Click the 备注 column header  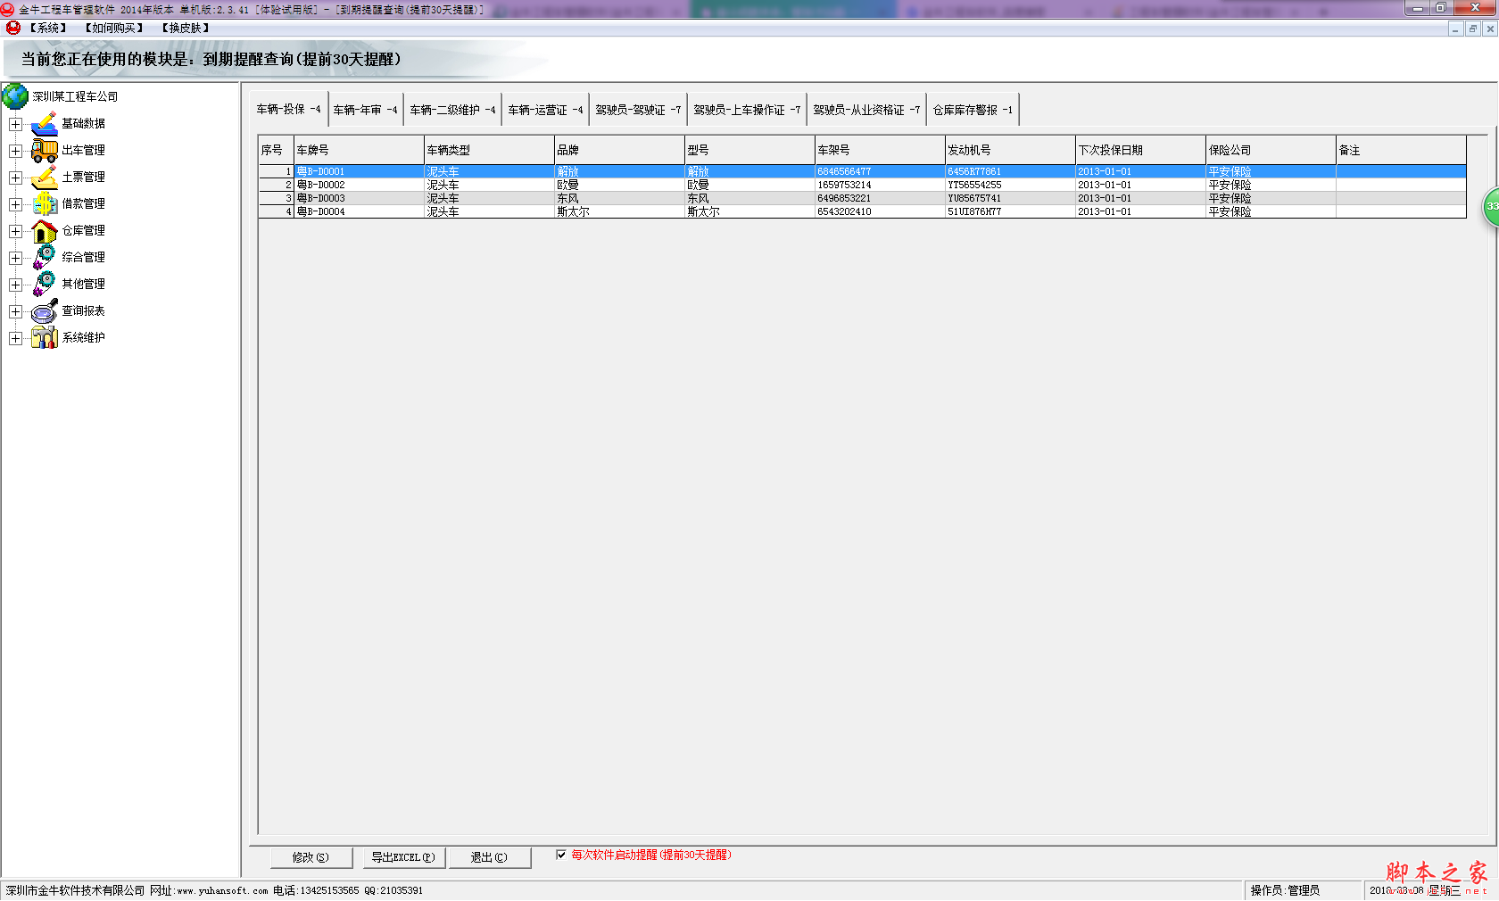coord(1401,150)
